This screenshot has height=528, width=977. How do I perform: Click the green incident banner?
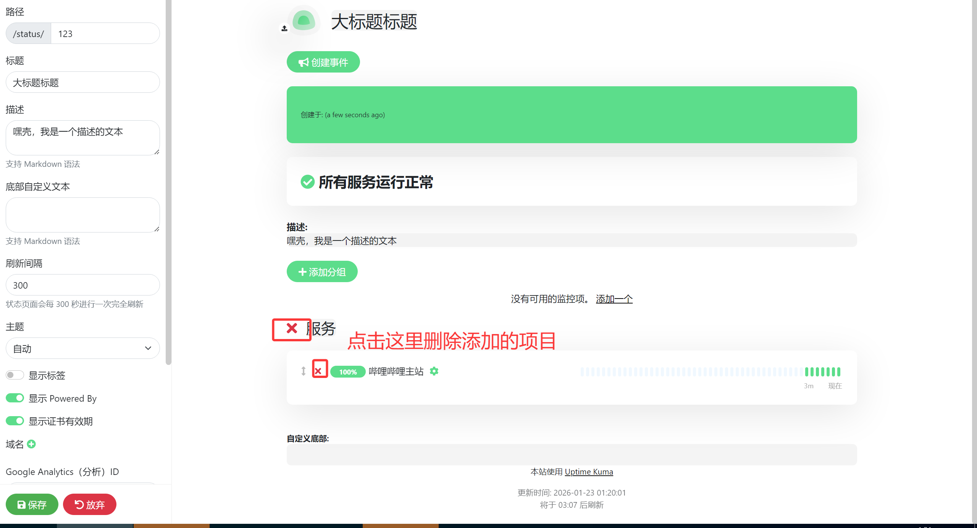[572, 115]
